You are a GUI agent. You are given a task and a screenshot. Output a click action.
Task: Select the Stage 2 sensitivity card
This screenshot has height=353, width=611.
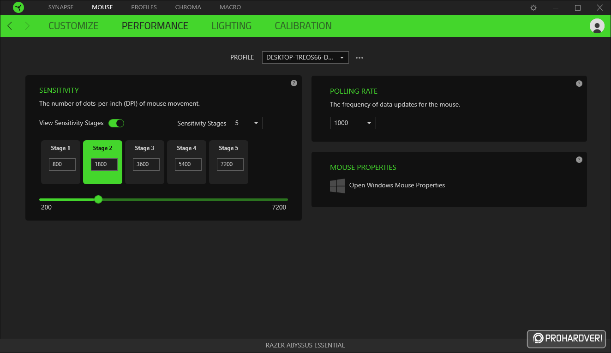coord(102,162)
